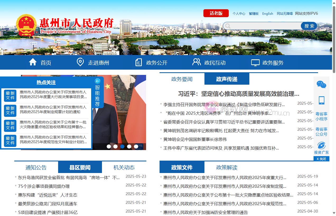
Task: Click the mobile phone icon in the sidebar
Action: click(321, 100)
